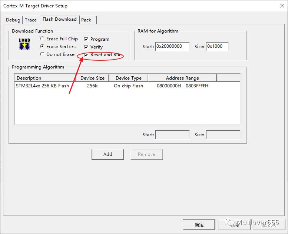The height and width of the screenshot is (234, 288).
Task: Close the Cortex-M Target Driver Setup dialog
Action: 282,6
